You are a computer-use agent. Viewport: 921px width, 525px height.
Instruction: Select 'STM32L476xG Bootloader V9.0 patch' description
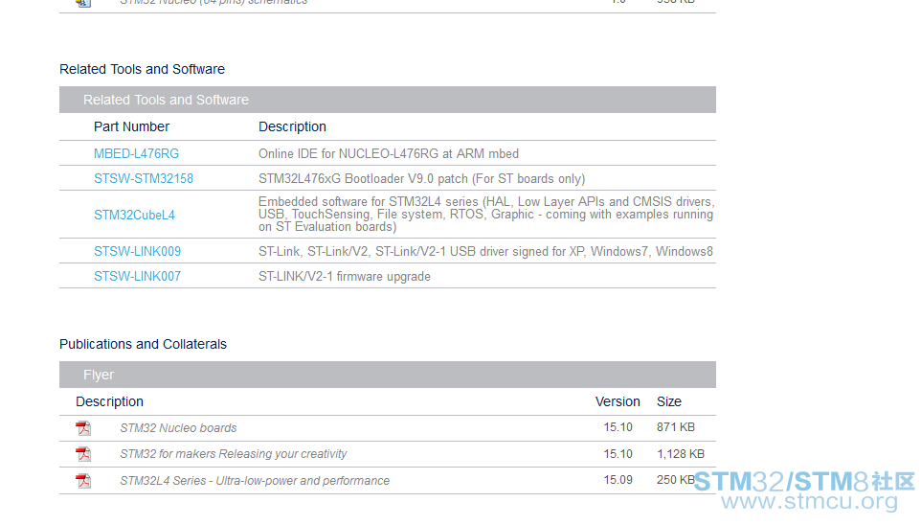(x=422, y=179)
